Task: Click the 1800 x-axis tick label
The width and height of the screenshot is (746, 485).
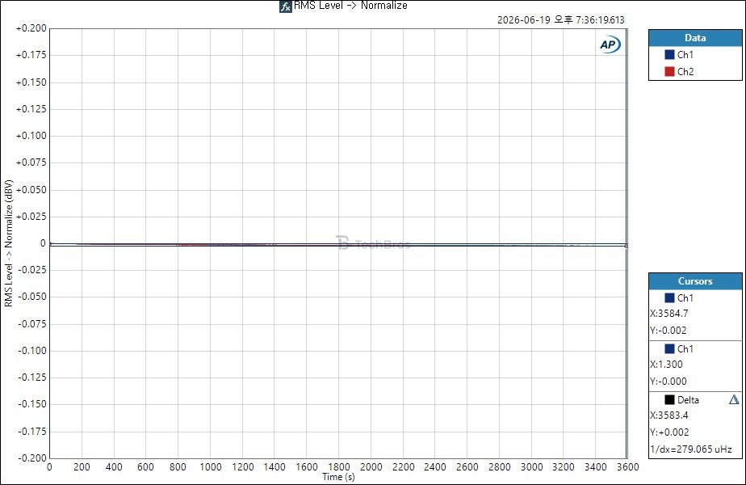Action: point(339,467)
